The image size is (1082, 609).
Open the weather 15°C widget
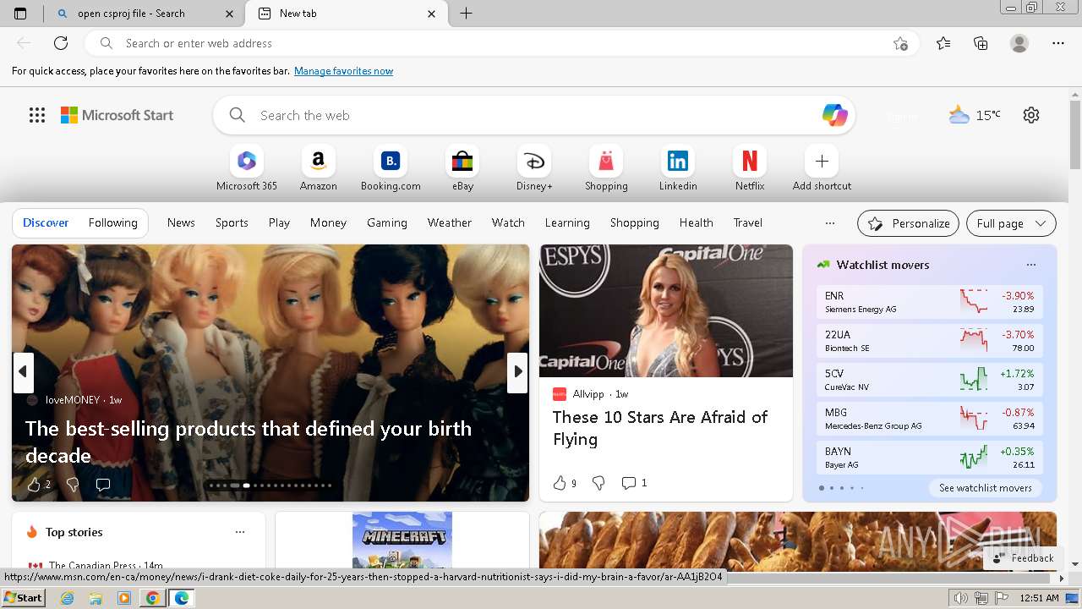pyautogui.click(x=974, y=115)
